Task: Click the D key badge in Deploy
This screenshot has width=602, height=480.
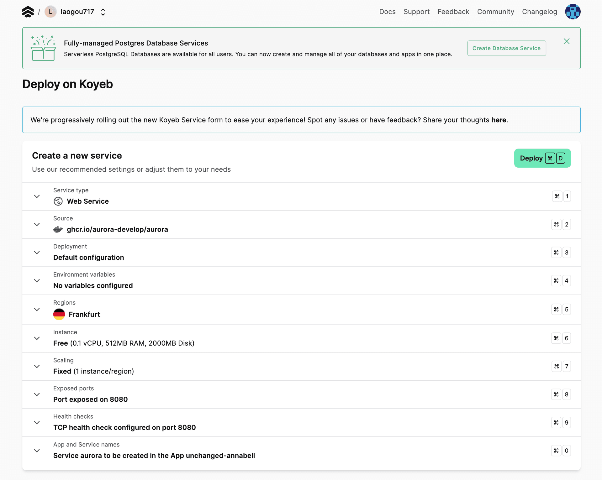Action: [x=561, y=158]
